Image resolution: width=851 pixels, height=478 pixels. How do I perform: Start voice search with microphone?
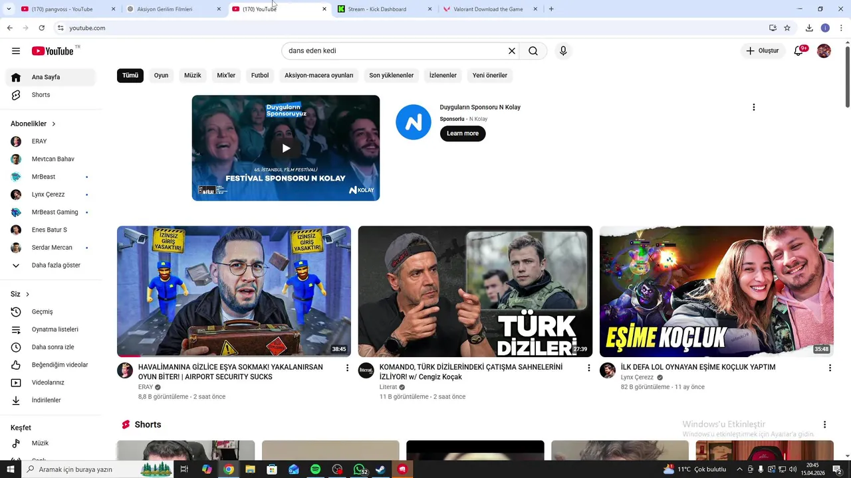coord(563,51)
